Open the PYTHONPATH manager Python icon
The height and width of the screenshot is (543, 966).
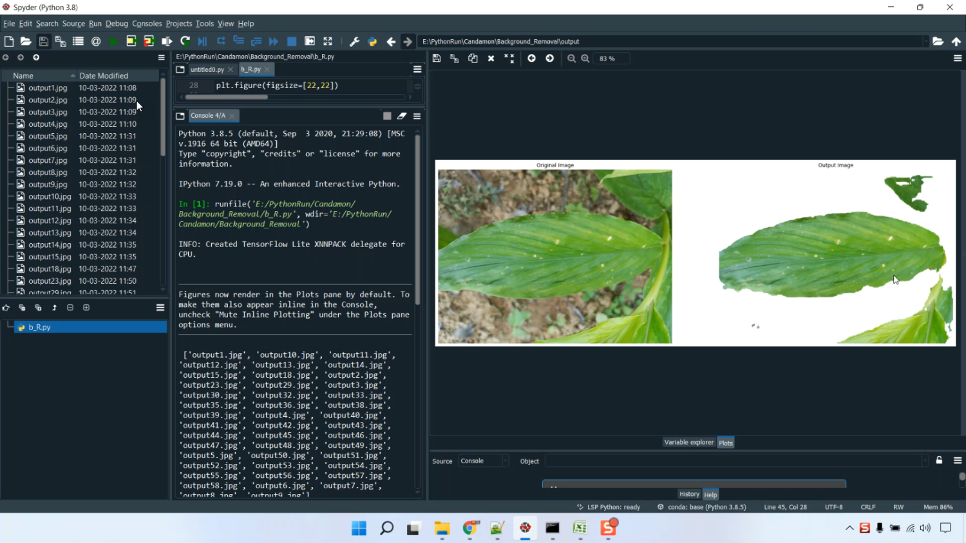pos(372,41)
